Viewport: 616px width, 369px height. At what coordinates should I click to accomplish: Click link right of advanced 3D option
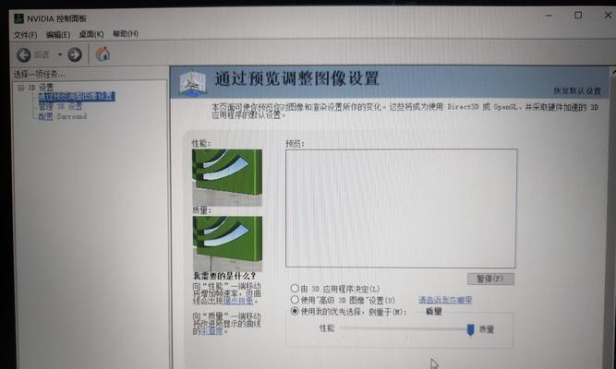445,300
